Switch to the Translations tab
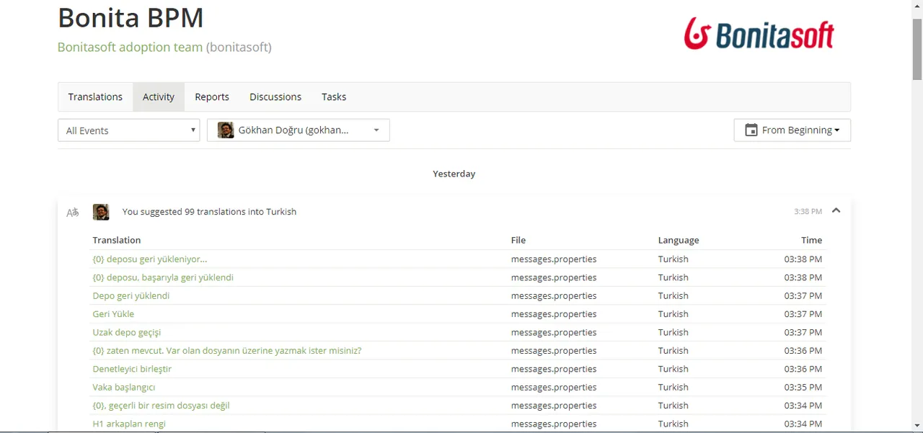This screenshot has width=923, height=433. point(95,97)
